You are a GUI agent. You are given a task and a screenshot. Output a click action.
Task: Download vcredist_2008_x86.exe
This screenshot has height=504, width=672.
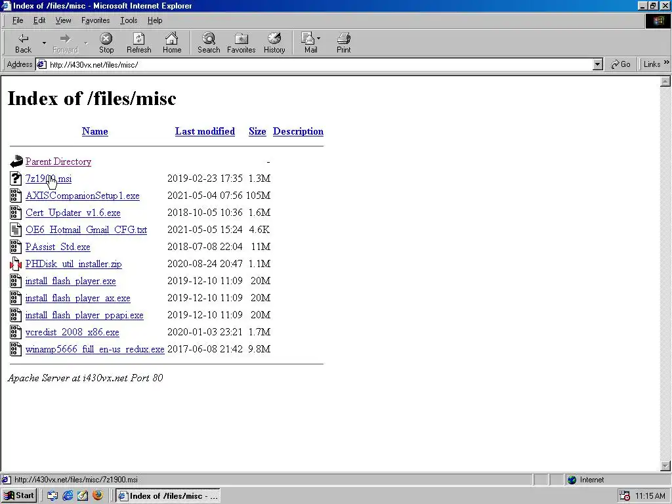pyautogui.click(x=72, y=332)
